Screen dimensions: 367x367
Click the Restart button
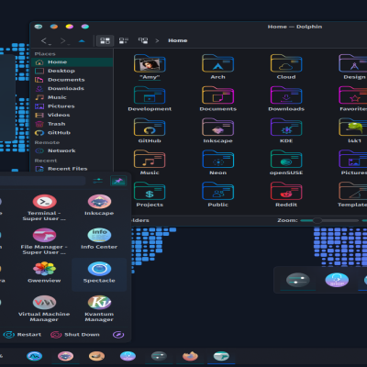[22, 335]
